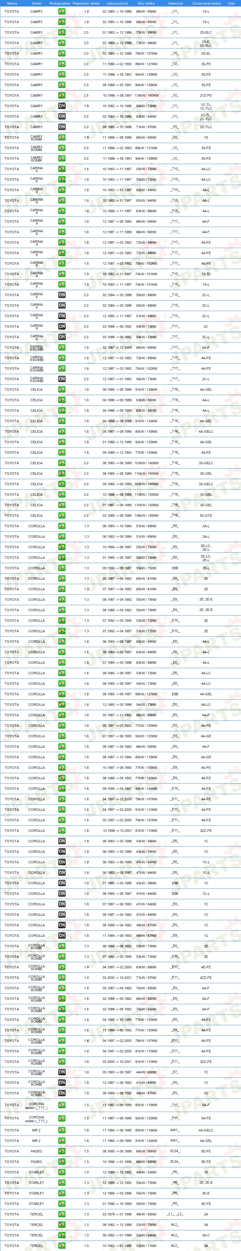
Task: Click the Pojemność silnika column header
Action: tap(86, 3)
